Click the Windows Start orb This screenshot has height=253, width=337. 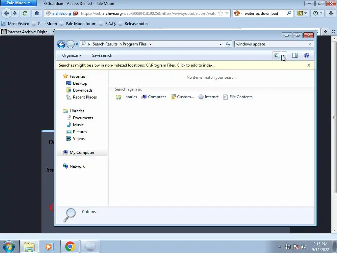pyautogui.click(x=9, y=246)
